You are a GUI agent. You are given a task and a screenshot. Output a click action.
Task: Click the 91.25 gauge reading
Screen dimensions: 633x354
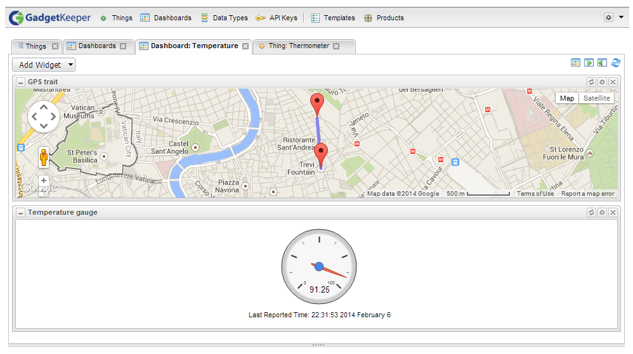tap(319, 289)
